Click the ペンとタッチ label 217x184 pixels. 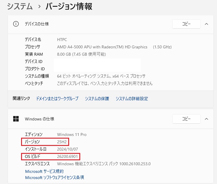tap(34, 83)
